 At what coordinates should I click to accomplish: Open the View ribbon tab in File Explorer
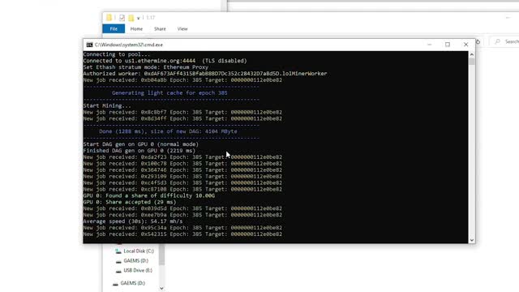point(182,29)
